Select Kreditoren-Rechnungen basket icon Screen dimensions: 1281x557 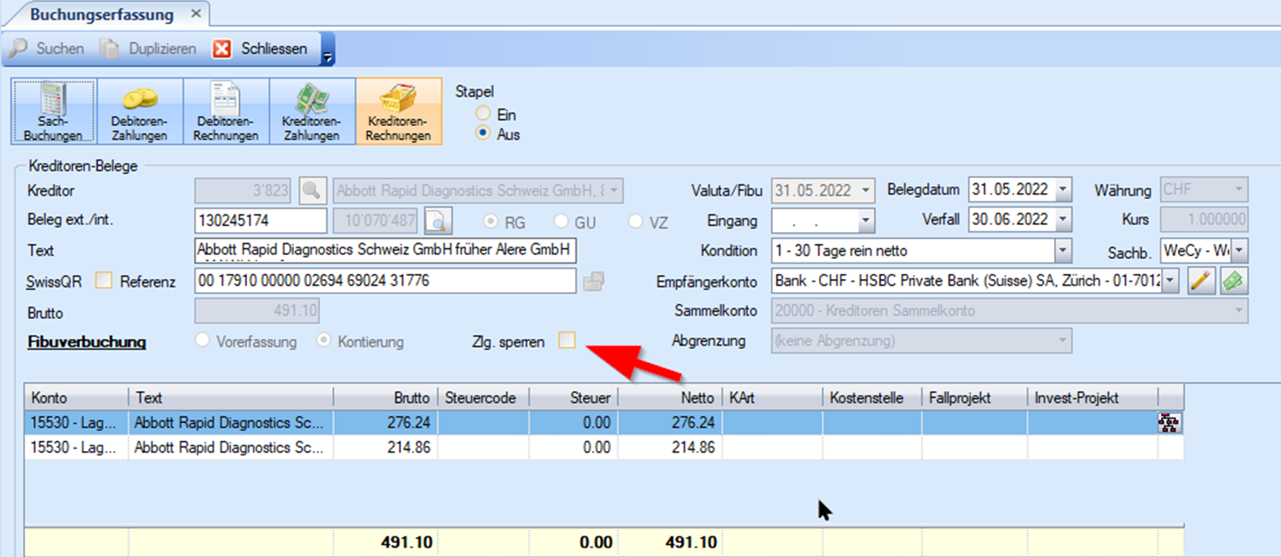click(398, 111)
